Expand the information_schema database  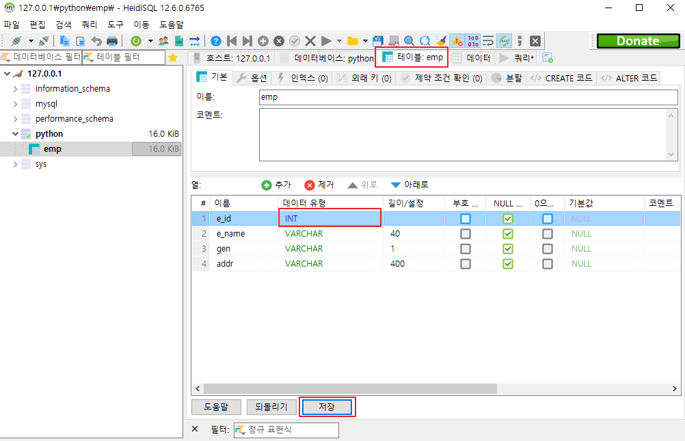point(15,89)
